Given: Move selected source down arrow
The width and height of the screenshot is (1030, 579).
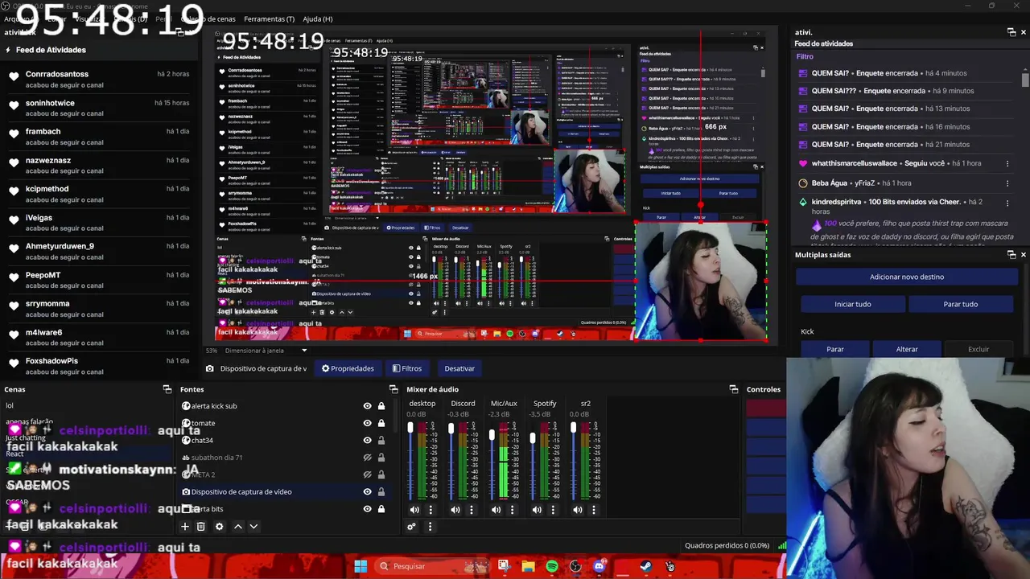Looking at the screenshot, I should click(x=253, y=527).
